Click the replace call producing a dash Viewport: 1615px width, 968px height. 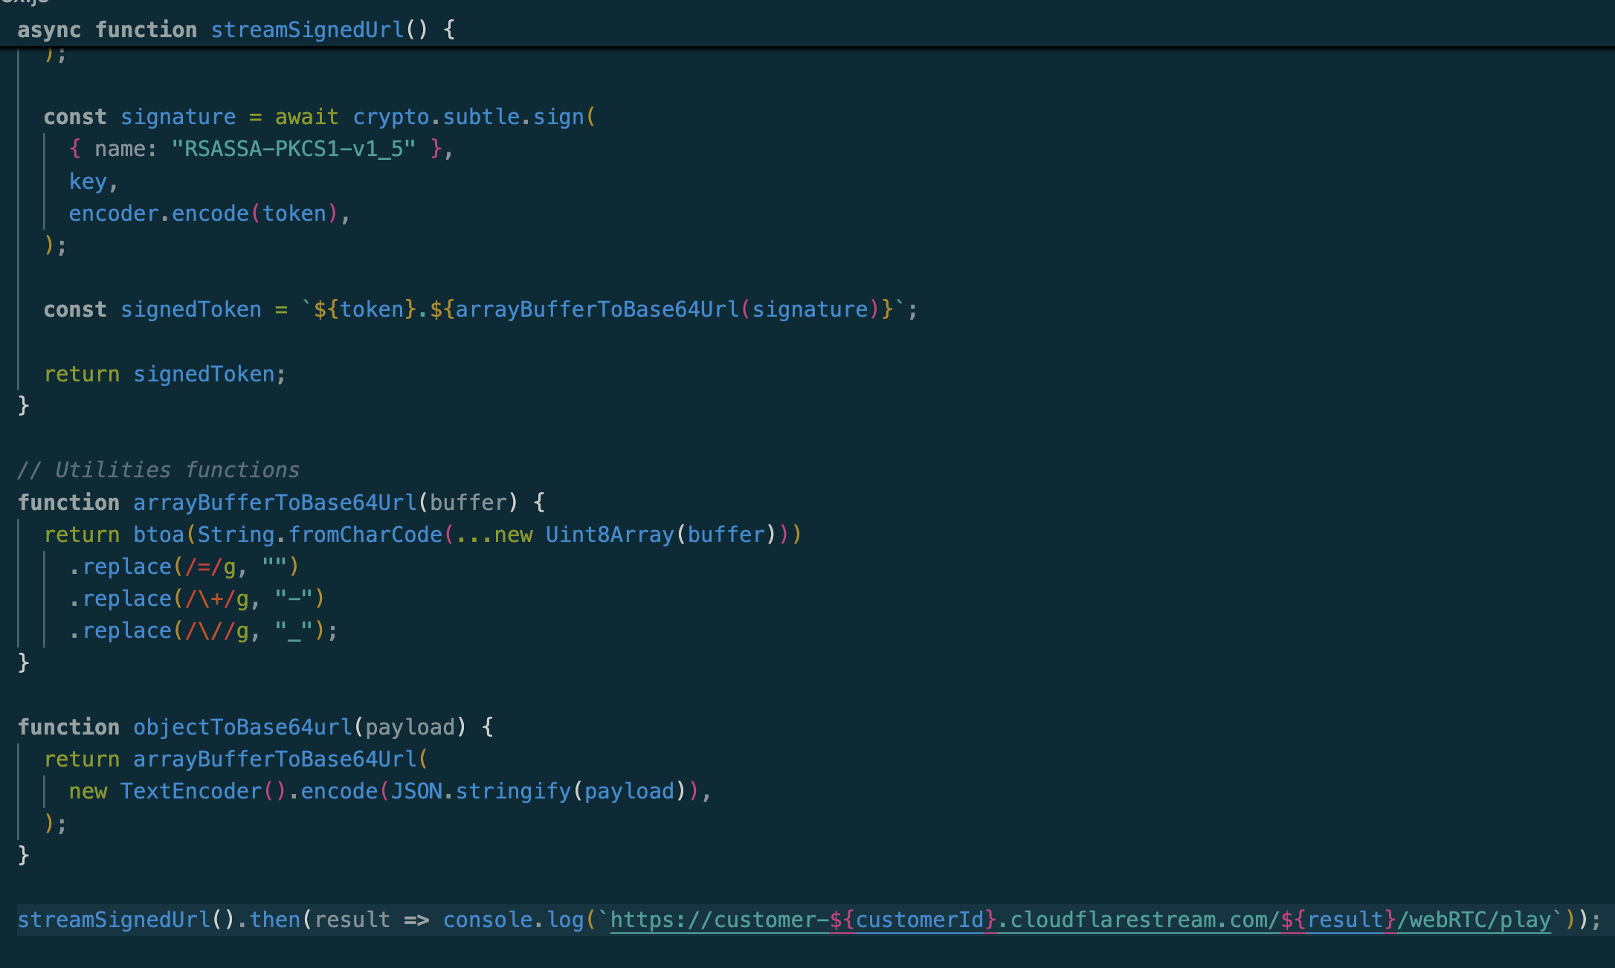click(126, 598)
